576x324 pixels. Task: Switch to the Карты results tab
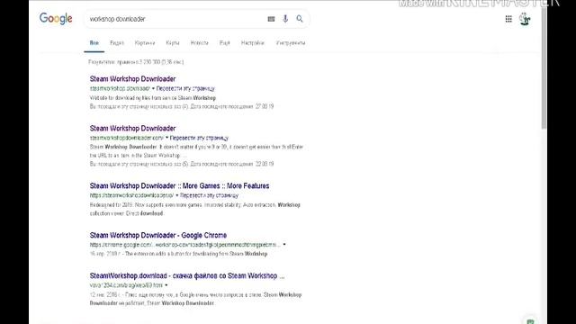[x=173, y=43]
